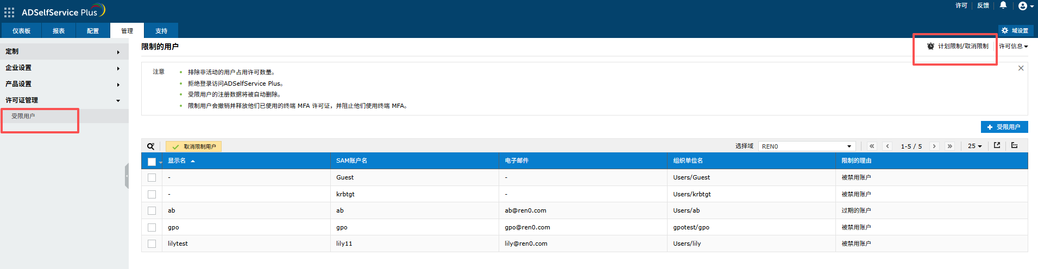Viewport: 1038px width, 269px height.
Task: Expand the 许可信息 dropdown
Action: [1013, 47]
